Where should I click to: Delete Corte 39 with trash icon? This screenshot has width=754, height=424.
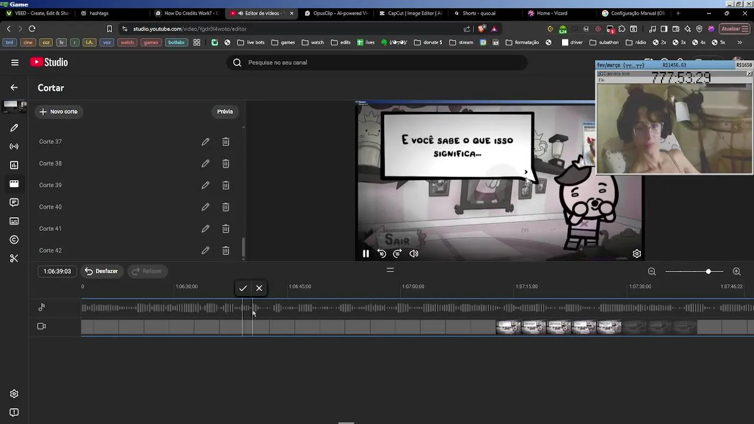coord(226,185)
